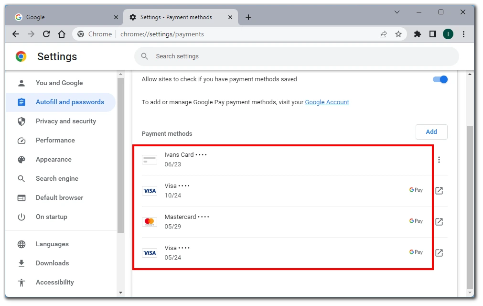Open Accessibility settings
The height and width of the screenshot is (306, 483).
click(60, 282)
